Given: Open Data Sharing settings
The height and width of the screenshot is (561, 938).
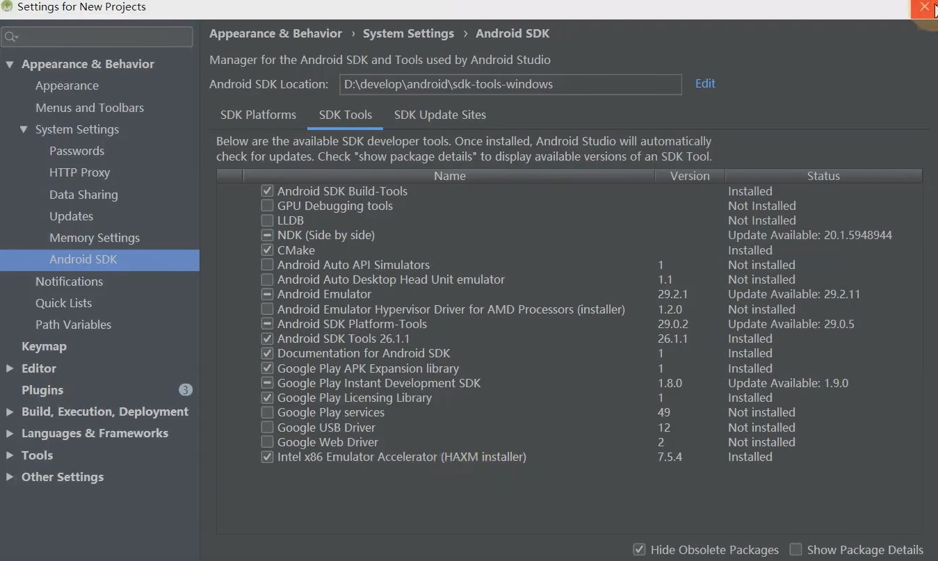Looking at the screenshot, I should (83, 195).
